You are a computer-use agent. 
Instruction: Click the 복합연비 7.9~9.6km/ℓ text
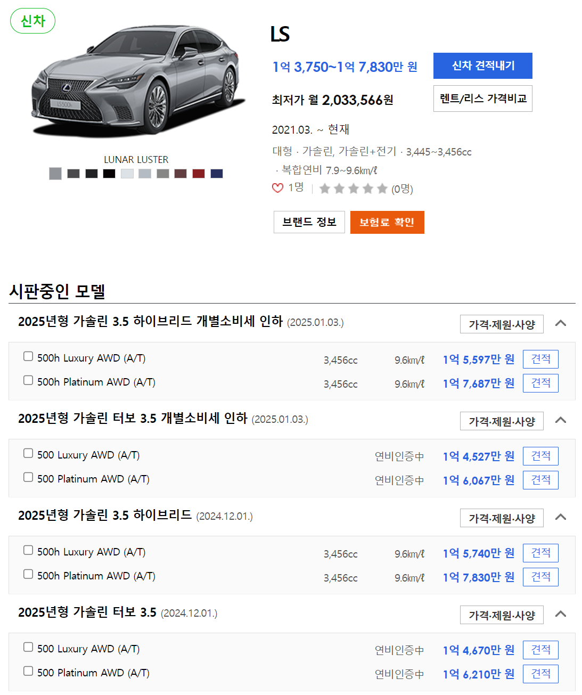click(329, 170)
